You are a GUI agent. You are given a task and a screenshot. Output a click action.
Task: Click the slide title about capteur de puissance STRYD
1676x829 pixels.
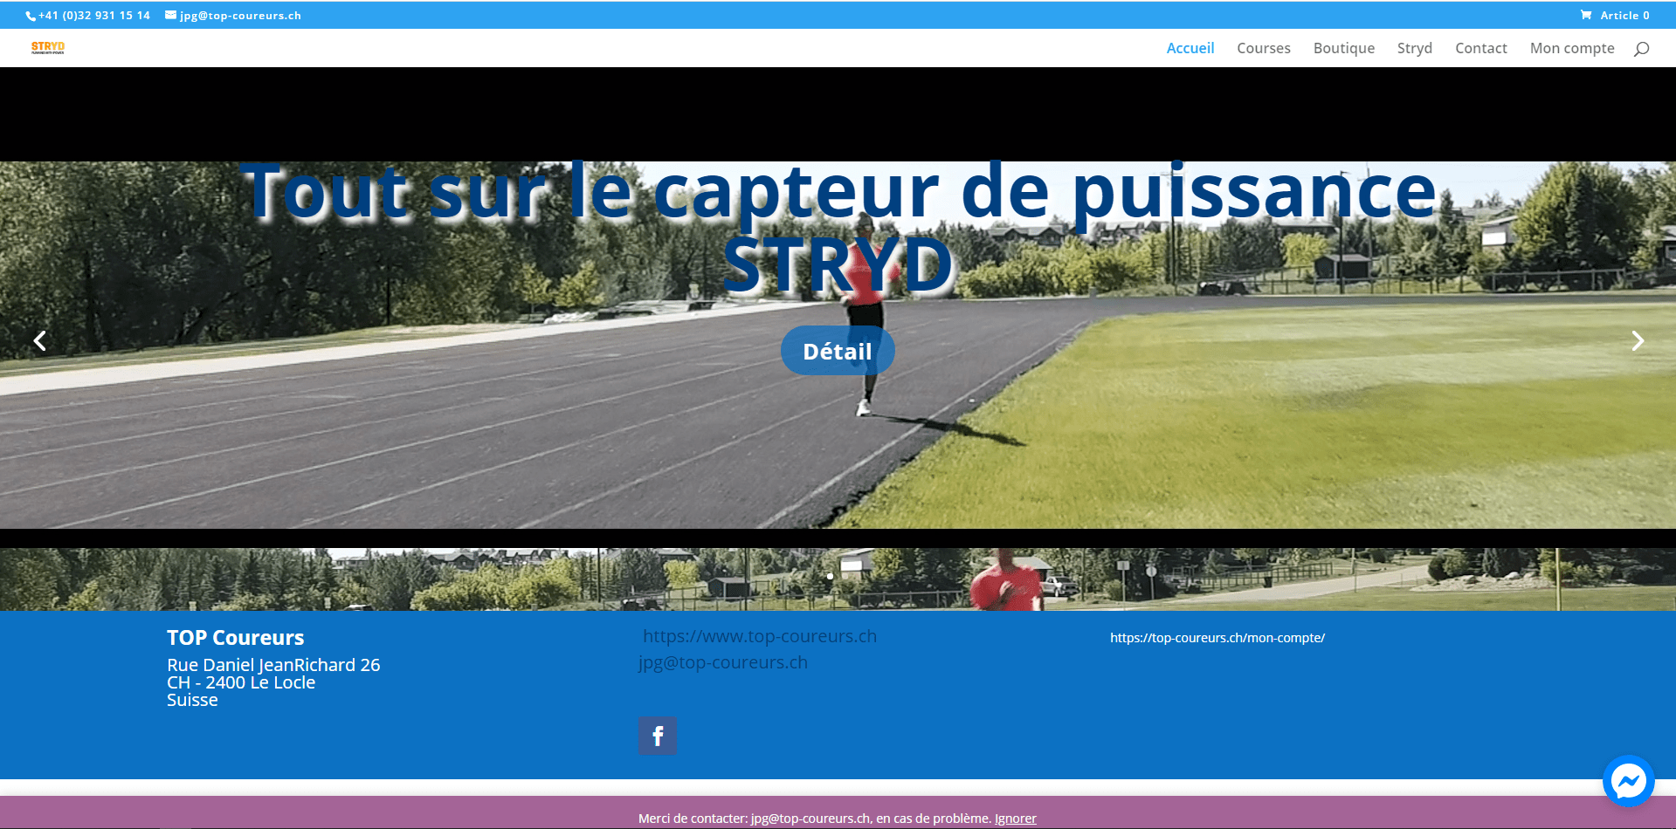838,229
